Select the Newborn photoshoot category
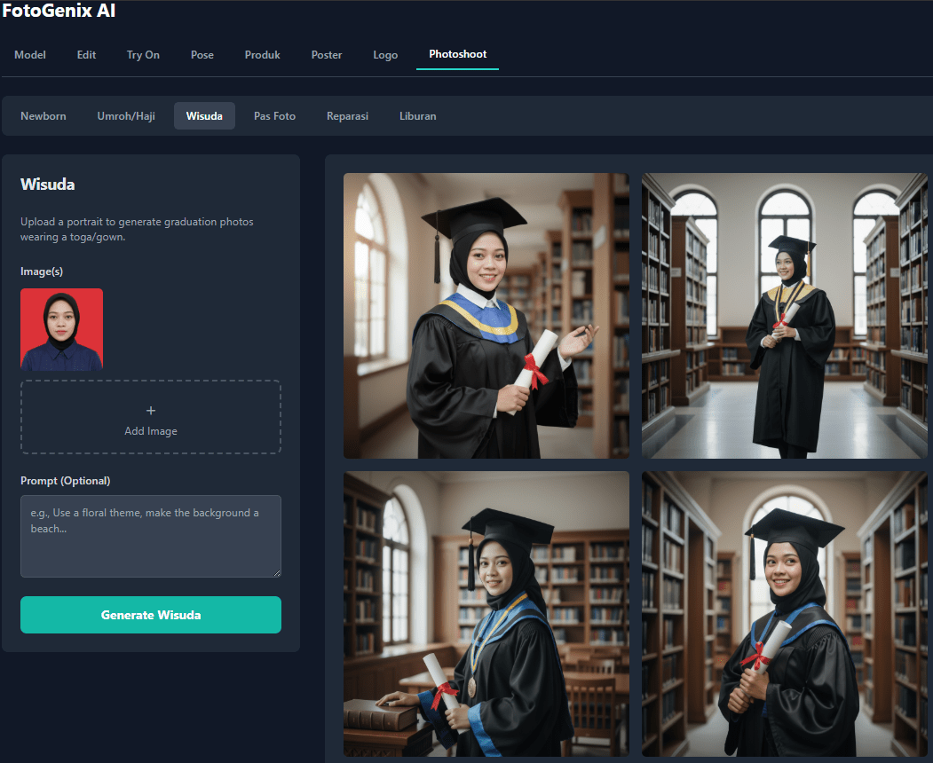 coord(43,116)
